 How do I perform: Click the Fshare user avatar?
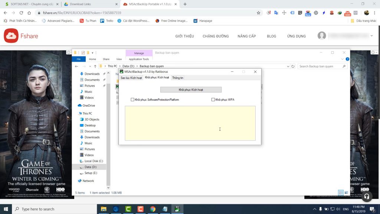[322, 36]
